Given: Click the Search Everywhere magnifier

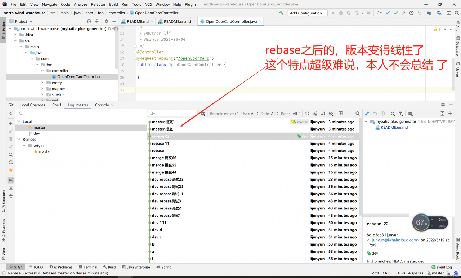Looking at the screenshot, I should [x=457, y=13].
